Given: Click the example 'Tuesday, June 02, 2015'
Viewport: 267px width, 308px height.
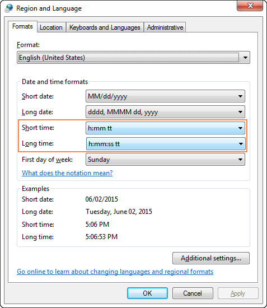Looking at the screenshot, I should tap(119, 212).
